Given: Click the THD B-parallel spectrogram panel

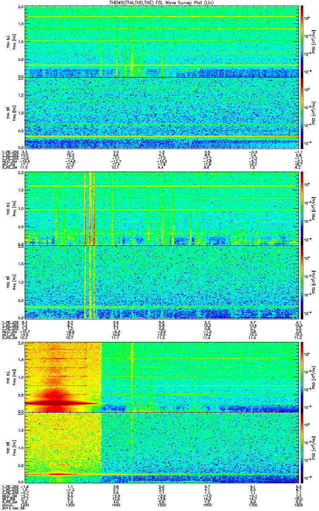Looking at the screenshot, I should pos(161,282).
